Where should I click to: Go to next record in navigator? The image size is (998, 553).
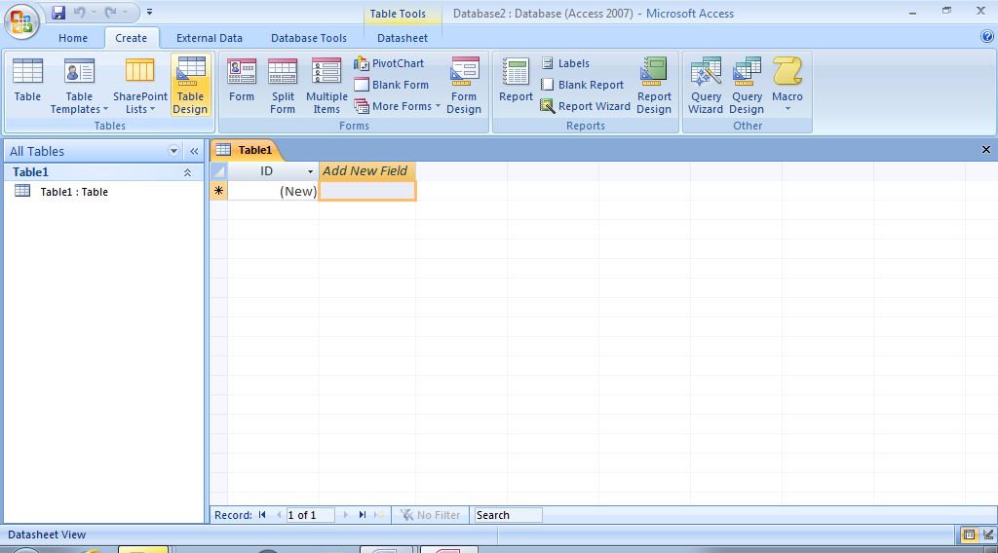345,515
